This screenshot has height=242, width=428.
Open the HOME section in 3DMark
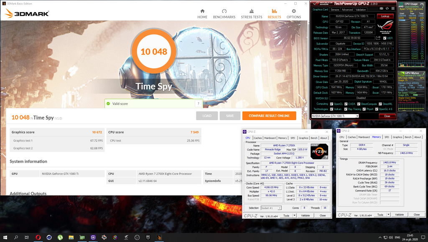[202, 14]
